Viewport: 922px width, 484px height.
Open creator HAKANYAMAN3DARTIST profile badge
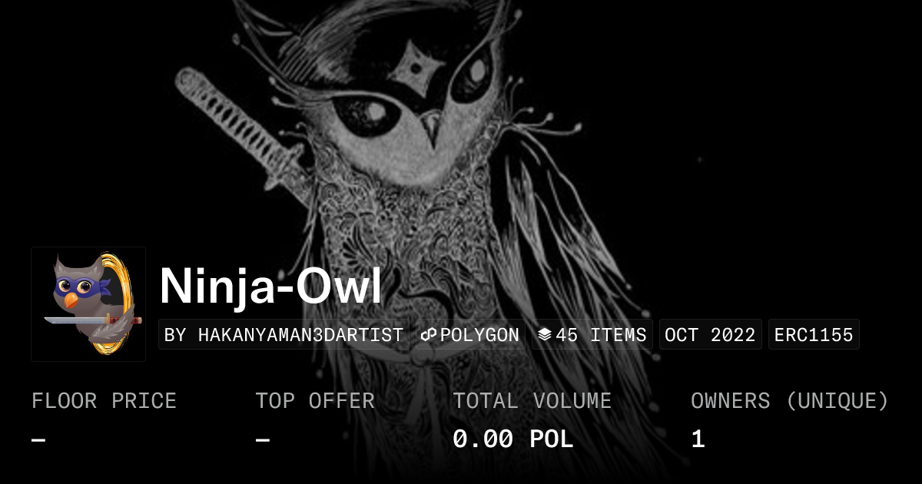(284, 335)
